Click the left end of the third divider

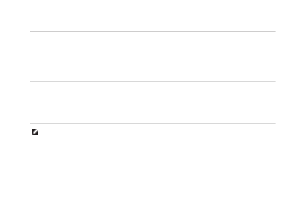click(x=31, y=106)
